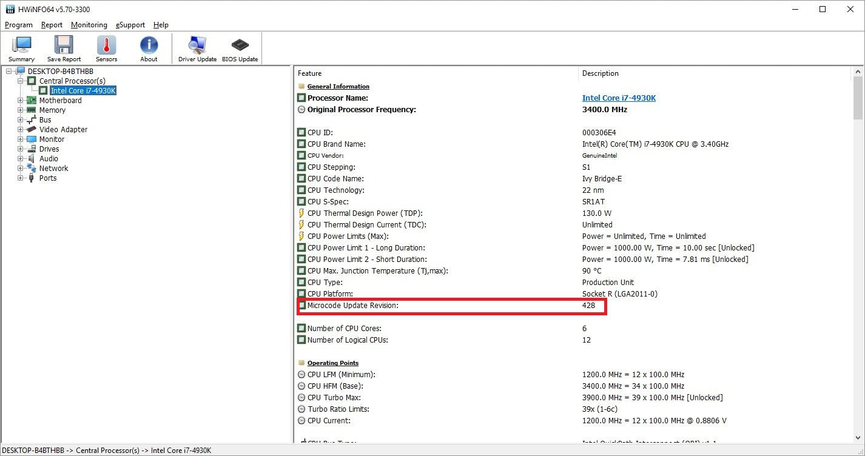
Task: Open the Summary toolbar icon
Action: pos(22,49)
